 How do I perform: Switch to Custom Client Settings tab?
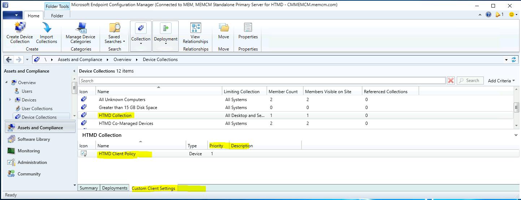tap(153, 188)
